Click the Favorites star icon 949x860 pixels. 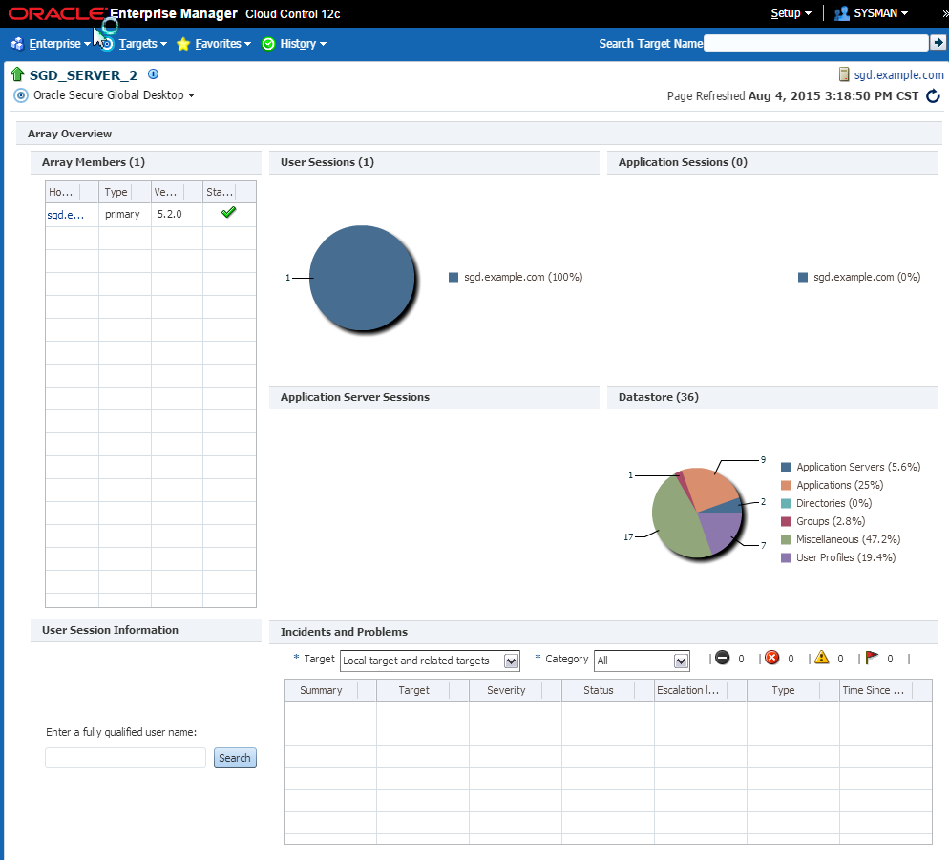(x=182, y=44)
